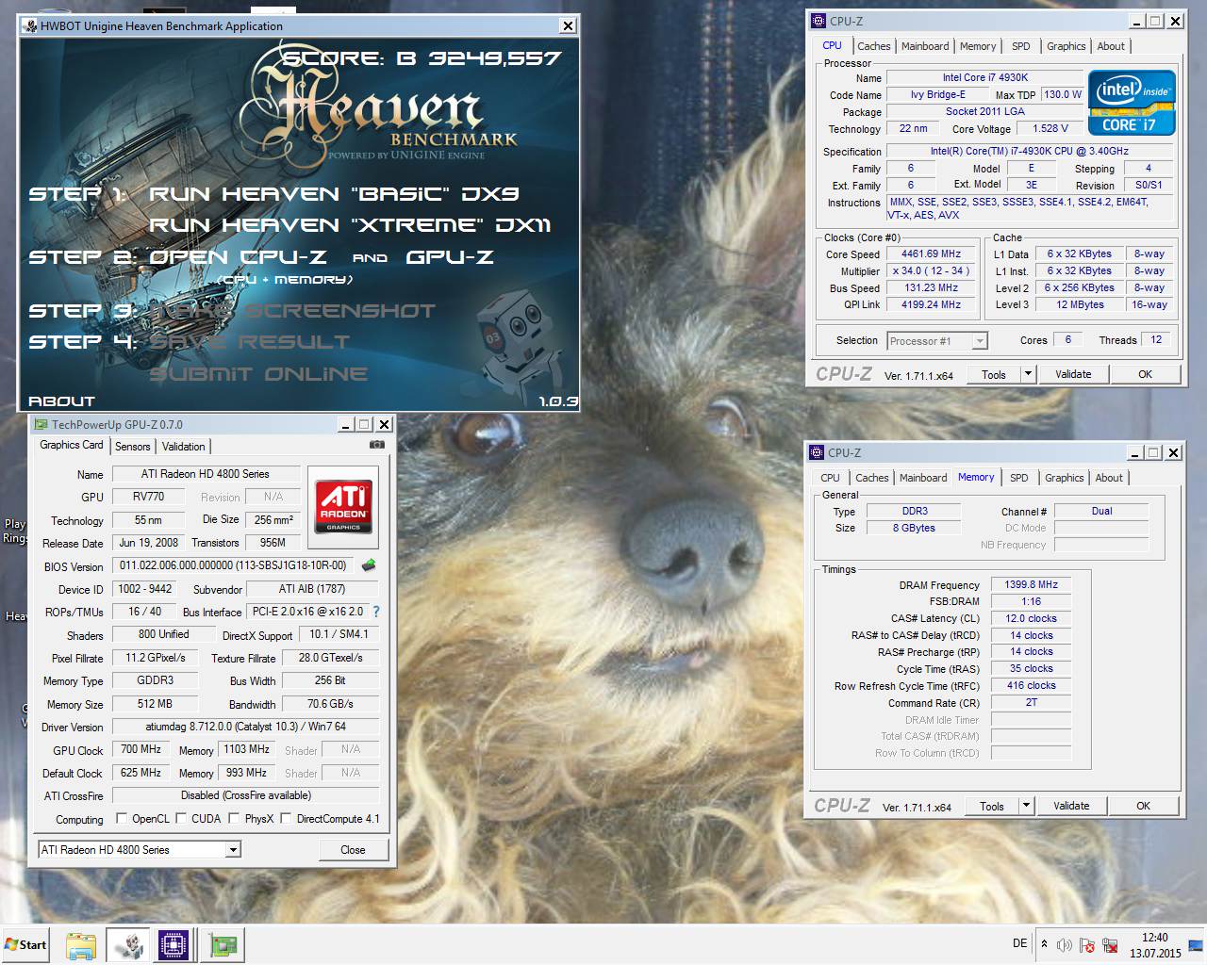Click the DE language indicator
Image resolution: width=1207 pixels, height=965 pixels.
click(x=1019, y=943)
